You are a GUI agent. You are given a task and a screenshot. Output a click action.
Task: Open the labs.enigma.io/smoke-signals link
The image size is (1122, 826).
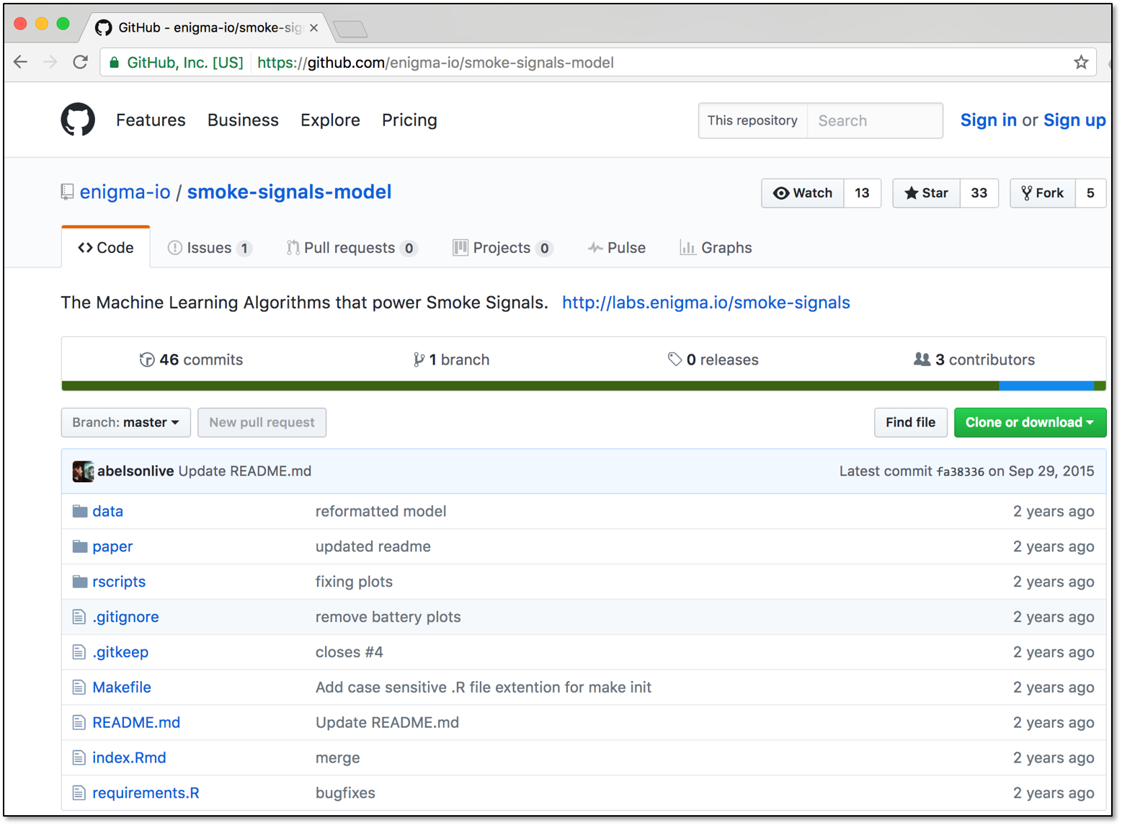coord(706,303)
